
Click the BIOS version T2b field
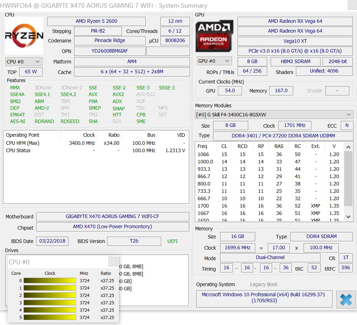pos(134,241)
